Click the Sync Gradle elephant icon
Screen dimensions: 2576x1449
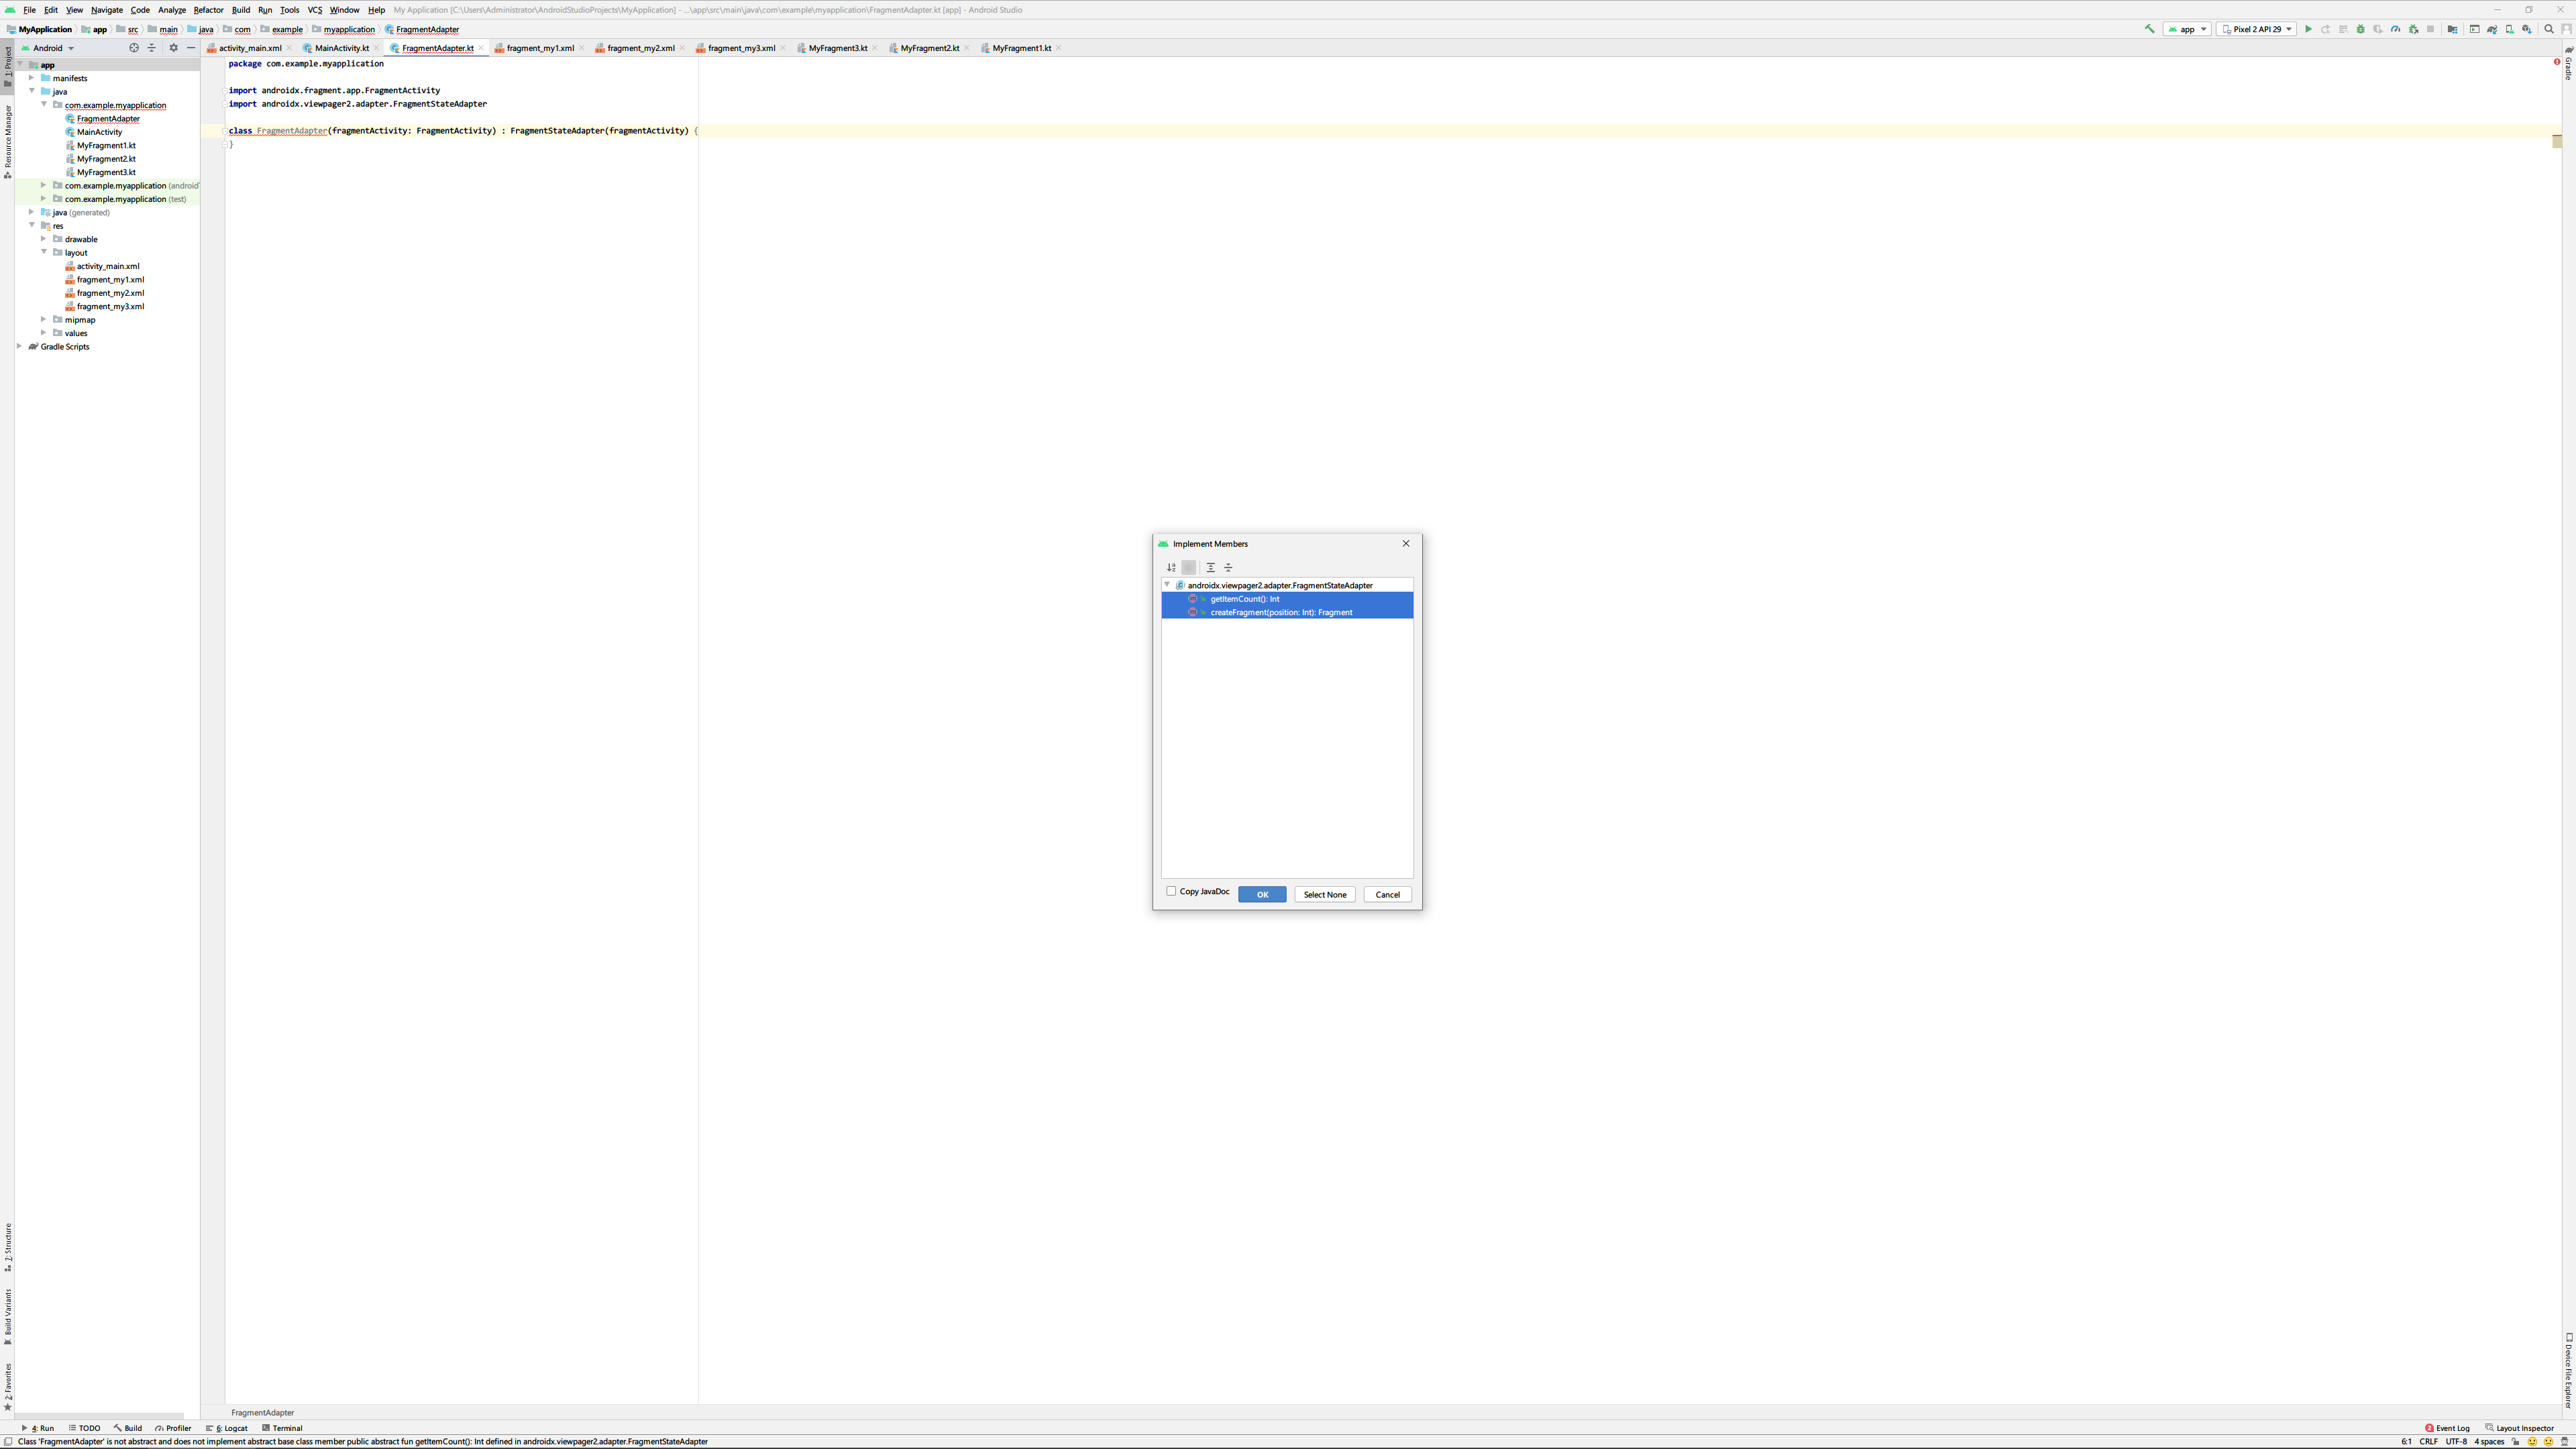click(2492, 29)
